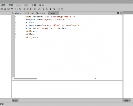Click the outlined play icon
Viewport: 133px width, 106px height.
click(47, 9)
